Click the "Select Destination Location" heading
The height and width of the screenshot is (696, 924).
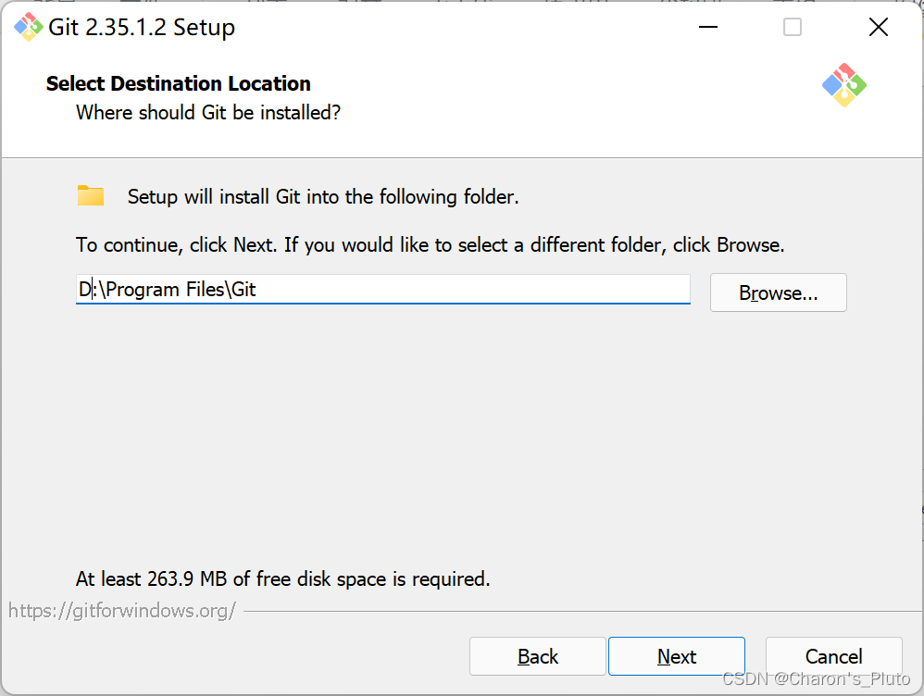pos(179,83)
